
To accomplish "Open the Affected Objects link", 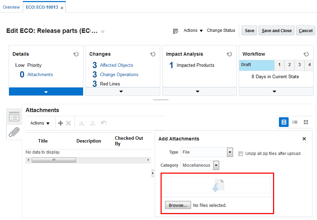I will point(116,65).
